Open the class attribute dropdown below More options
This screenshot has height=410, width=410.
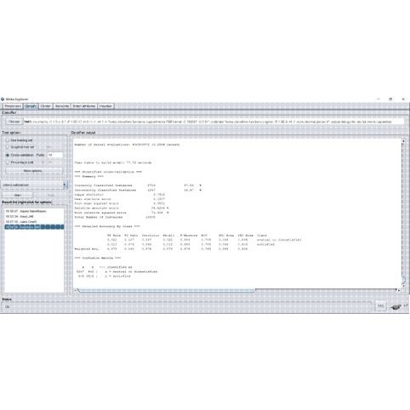[34, 185]
